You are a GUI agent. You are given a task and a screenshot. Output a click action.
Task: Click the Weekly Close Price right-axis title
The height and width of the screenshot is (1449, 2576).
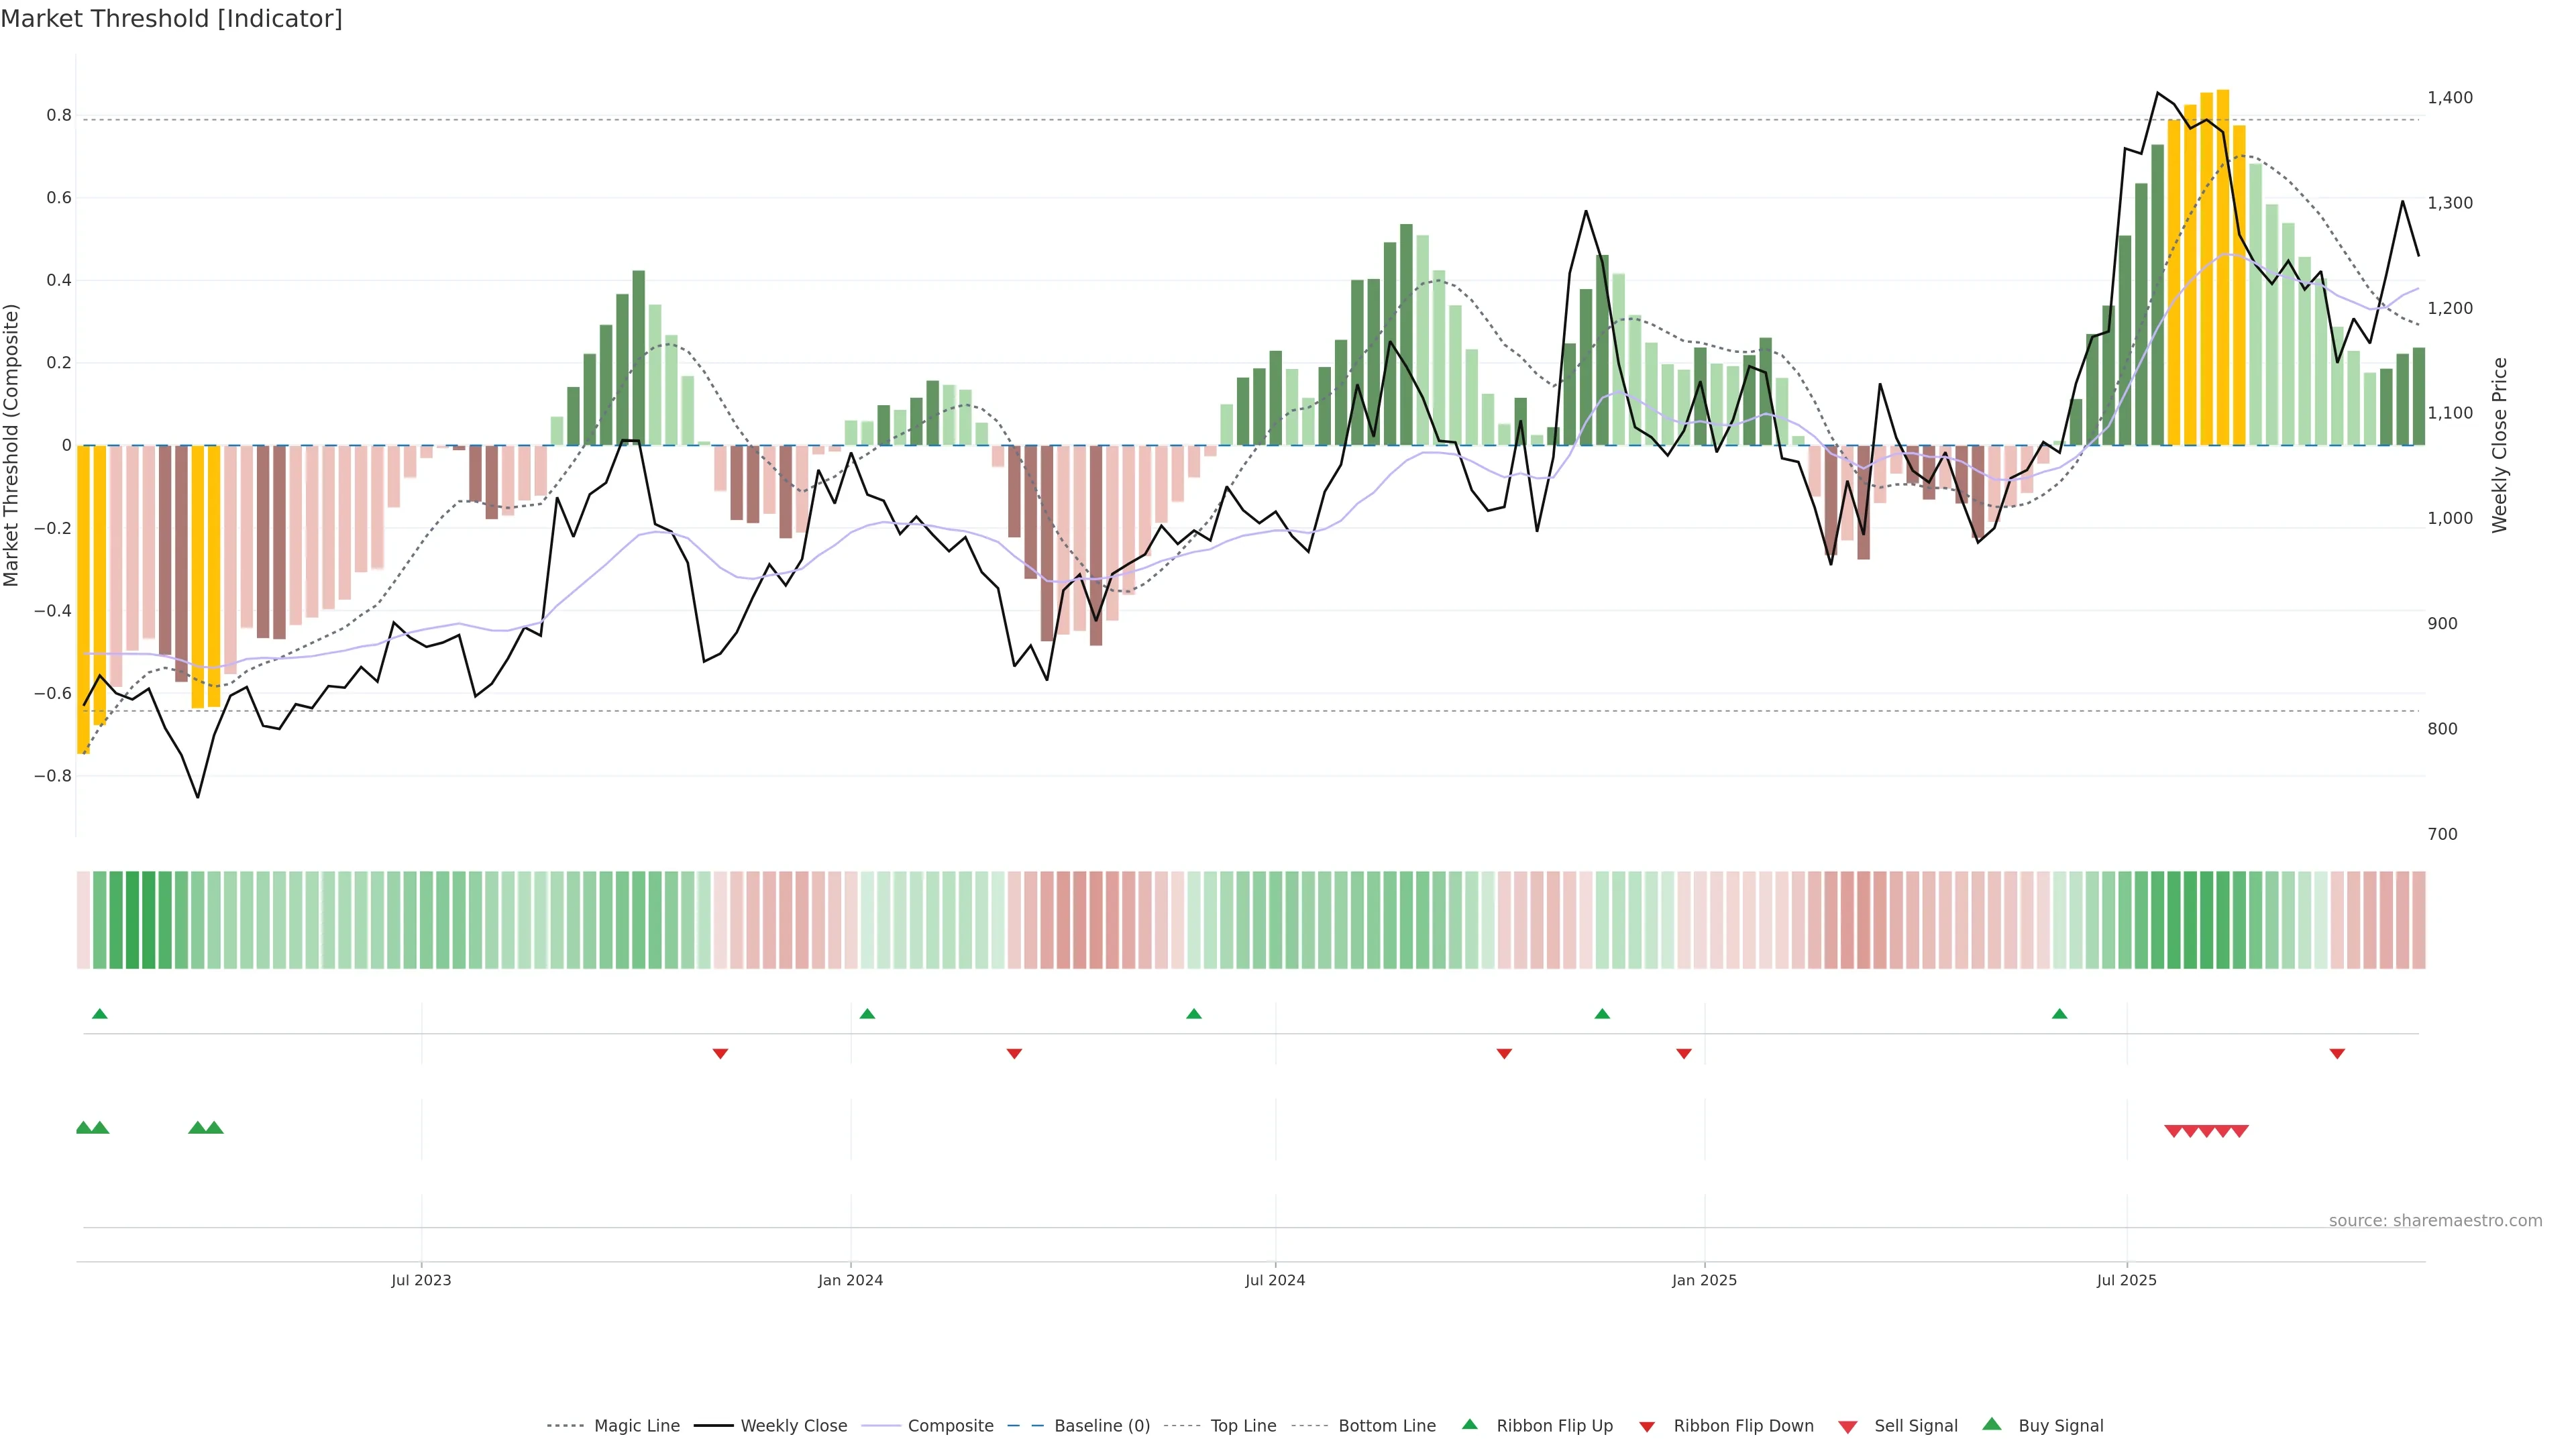pyautogui.click(x=2500, y=445)
